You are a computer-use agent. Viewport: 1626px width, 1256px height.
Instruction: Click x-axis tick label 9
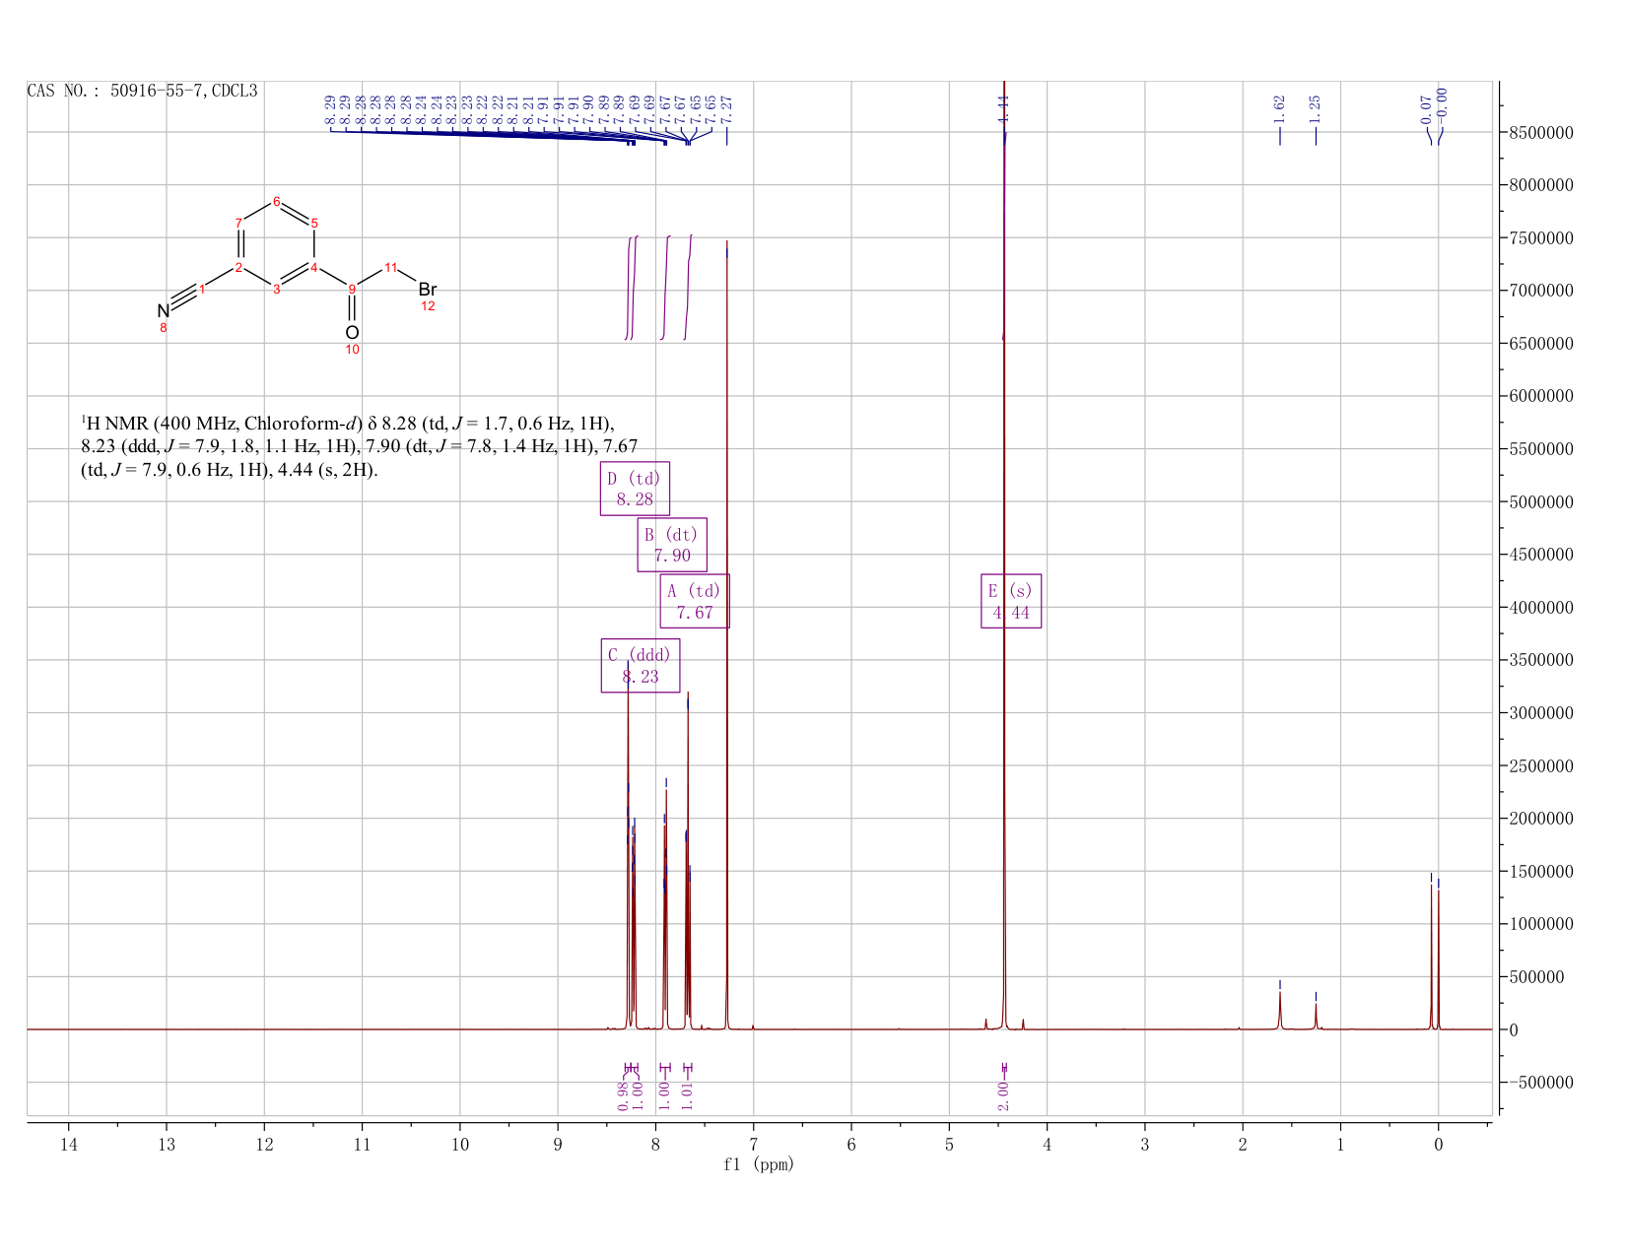[558, 1145]
